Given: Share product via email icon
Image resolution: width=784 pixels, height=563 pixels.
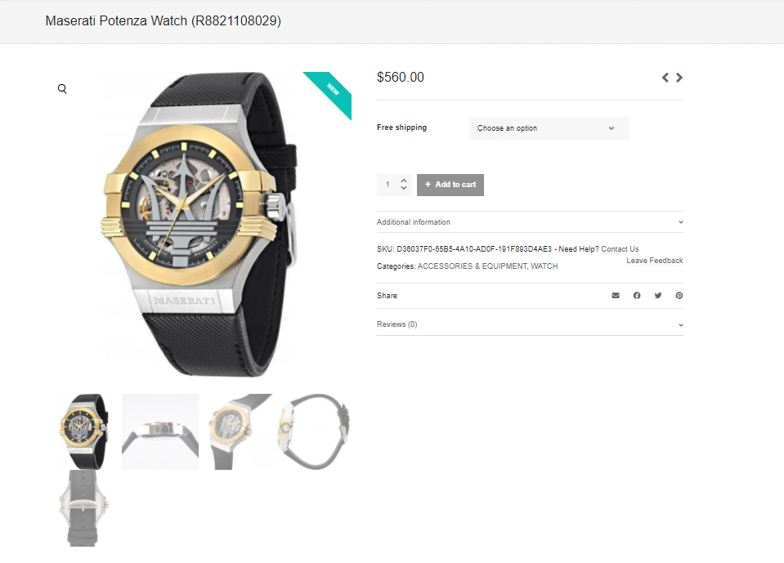Looking at the screenshot, I should 616,295.
